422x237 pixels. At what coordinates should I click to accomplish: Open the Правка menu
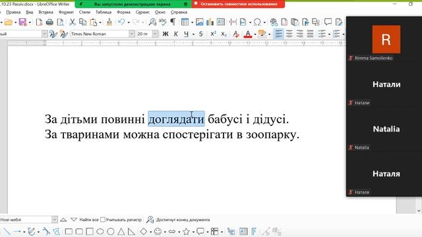click(x=13, y=12)
